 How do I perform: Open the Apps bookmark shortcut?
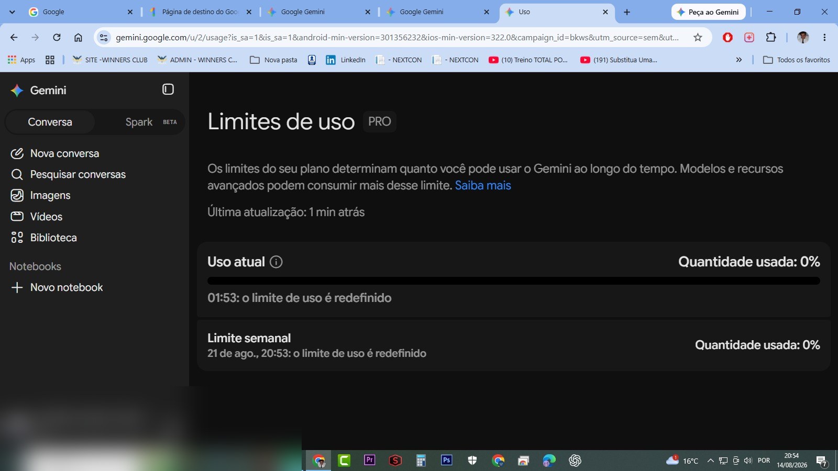(21, 60)
